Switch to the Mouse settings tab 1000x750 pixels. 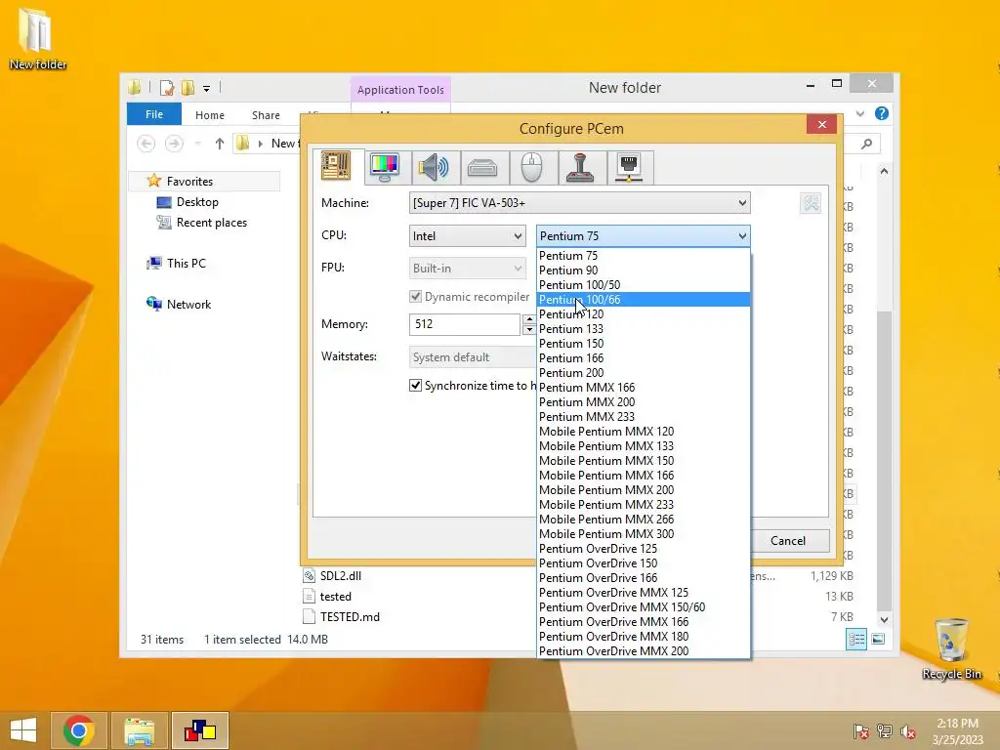click(x=531, y=168)
